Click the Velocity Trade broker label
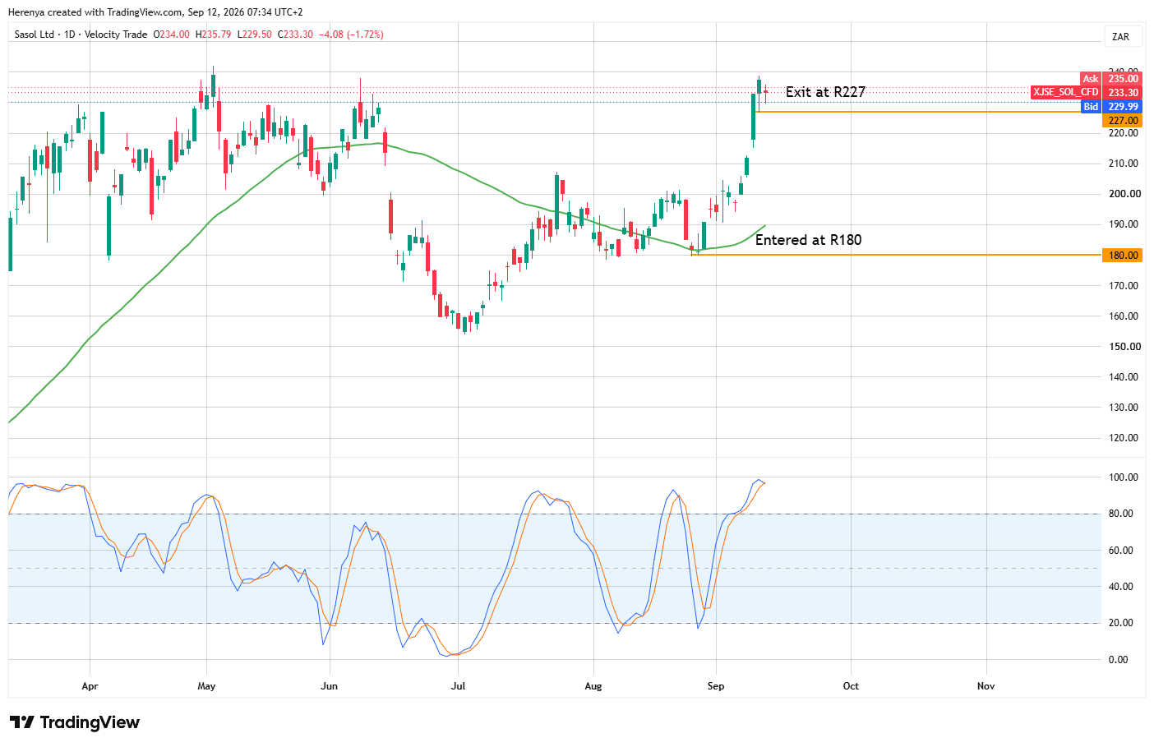The width and height of the screenshot is (1154, 747). coord(116,35)
